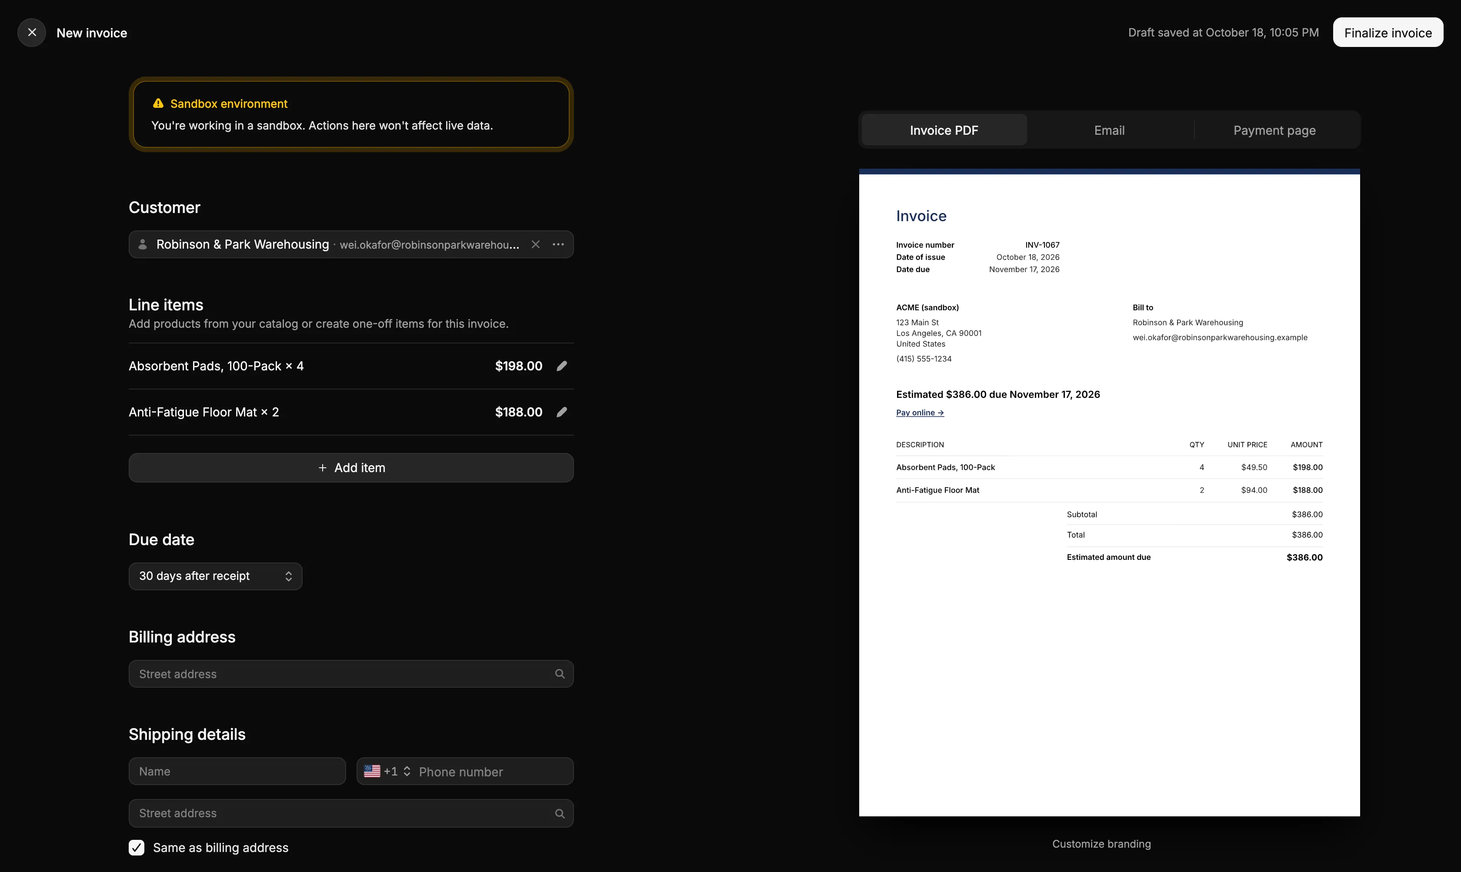Image resolution: width=1461 pixels, height=872 pixels.
Task: Click the Absorbent Pads, 100-Pack × 4 row text
Action: click(x=216, y=366)
